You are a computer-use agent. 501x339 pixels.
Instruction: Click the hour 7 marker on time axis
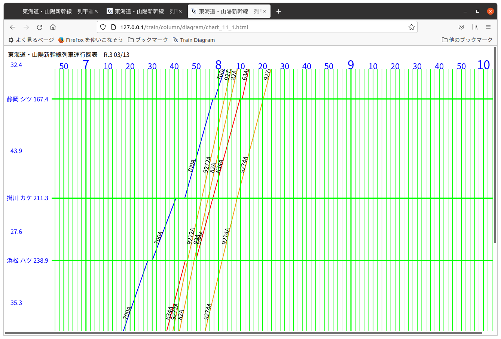point(86,65)
